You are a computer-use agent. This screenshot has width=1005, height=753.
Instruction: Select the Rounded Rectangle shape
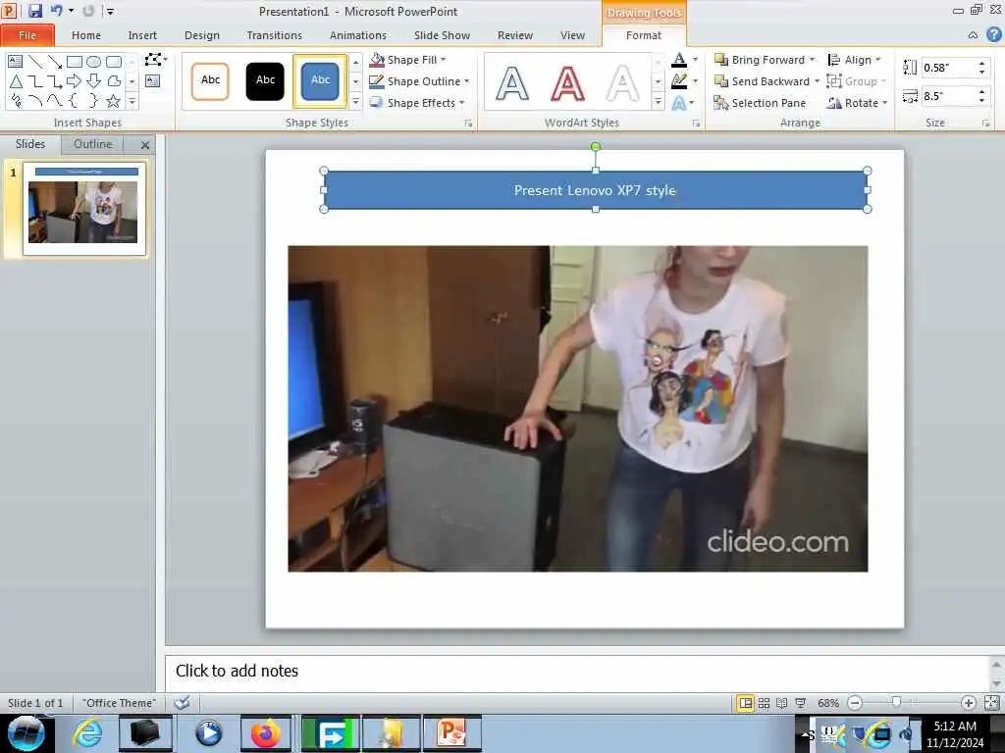[x=114, y=62]
